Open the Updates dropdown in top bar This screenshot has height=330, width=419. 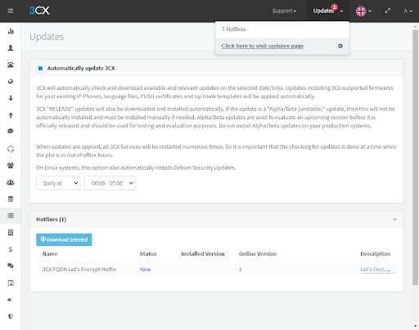328,11
